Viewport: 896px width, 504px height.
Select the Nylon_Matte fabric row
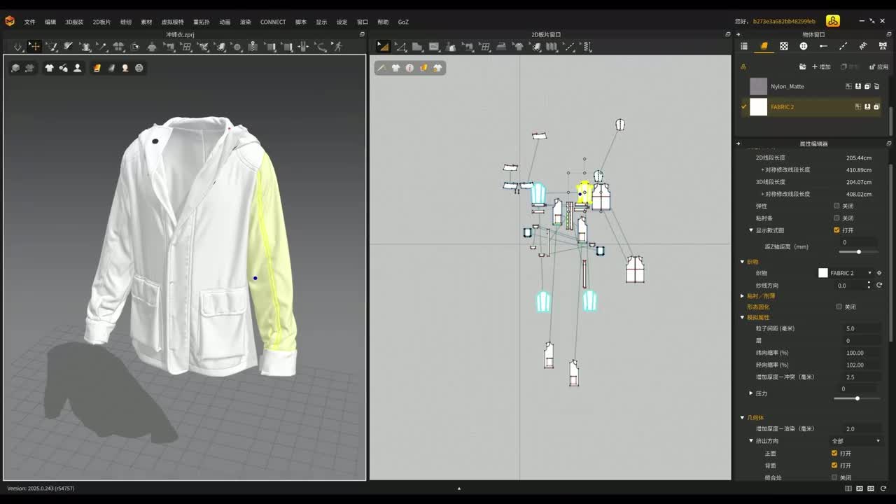[811, 86]
